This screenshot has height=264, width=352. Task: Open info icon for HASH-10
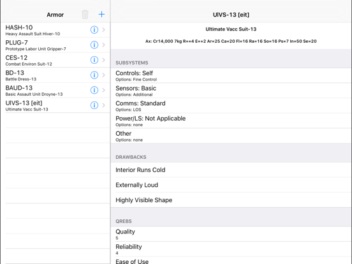coord(94,29)
